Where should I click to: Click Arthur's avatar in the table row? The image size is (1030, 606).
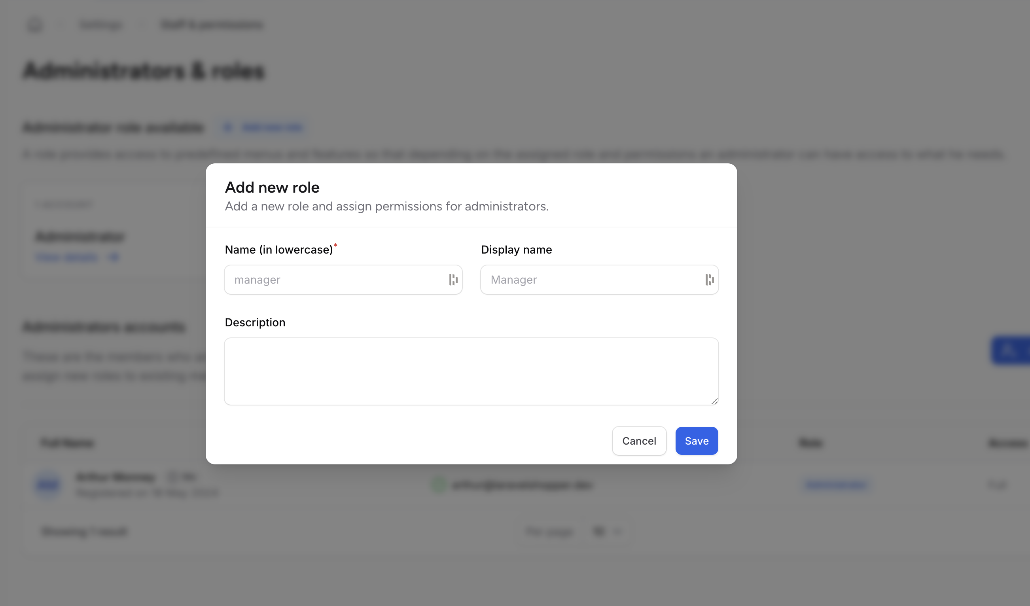pos(48,485)
